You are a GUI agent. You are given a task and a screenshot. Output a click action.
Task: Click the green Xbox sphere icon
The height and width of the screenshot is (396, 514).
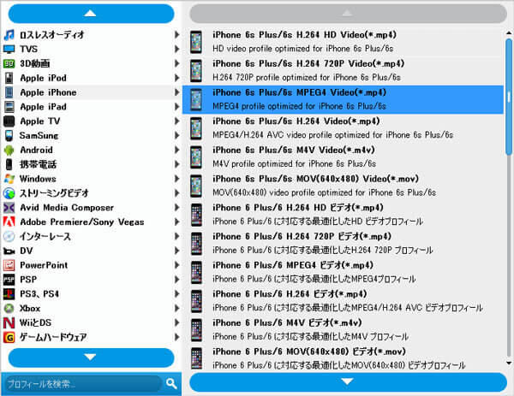coord(9,308)
